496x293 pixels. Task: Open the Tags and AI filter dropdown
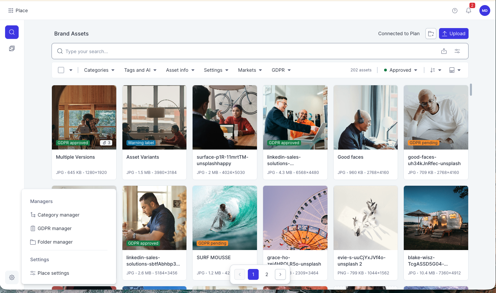[140, 70]
